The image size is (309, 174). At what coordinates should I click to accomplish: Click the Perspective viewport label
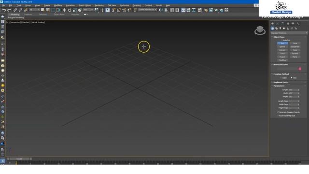[14, 23]
